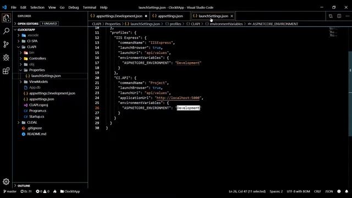
Task: Open the Explorer view in activity bar
Action: pyautogui.click(x=6, y=18)
